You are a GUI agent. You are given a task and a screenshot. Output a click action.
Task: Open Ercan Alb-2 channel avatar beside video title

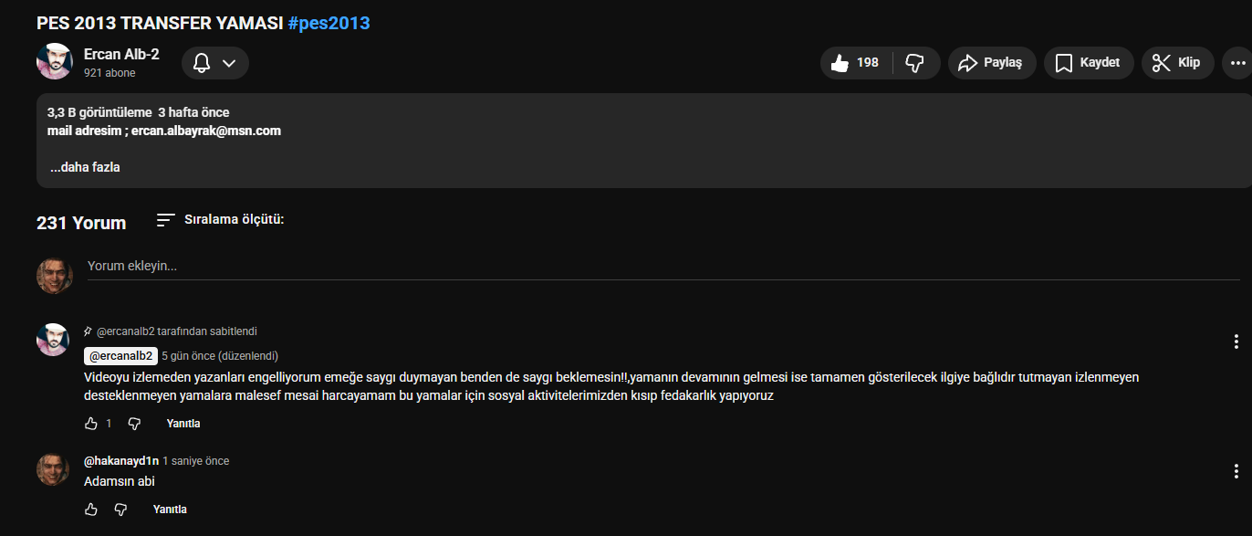pyautogui.click(x=54, y=61)
